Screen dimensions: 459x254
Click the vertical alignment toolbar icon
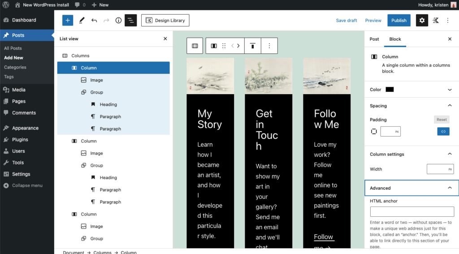click(253, 46)
